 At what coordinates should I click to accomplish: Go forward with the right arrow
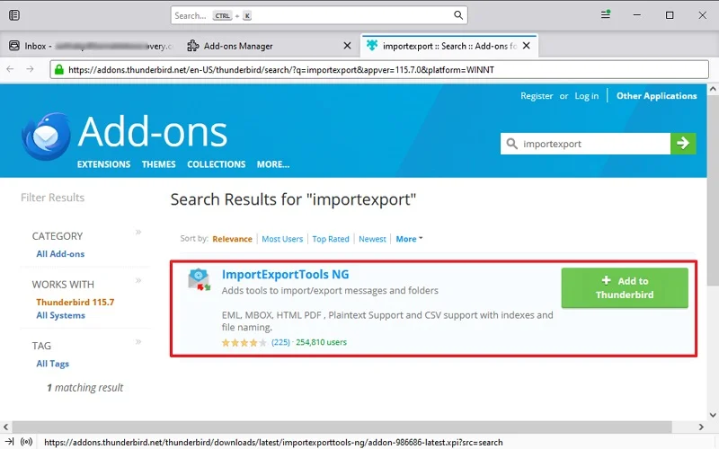(x=30, y=69)
